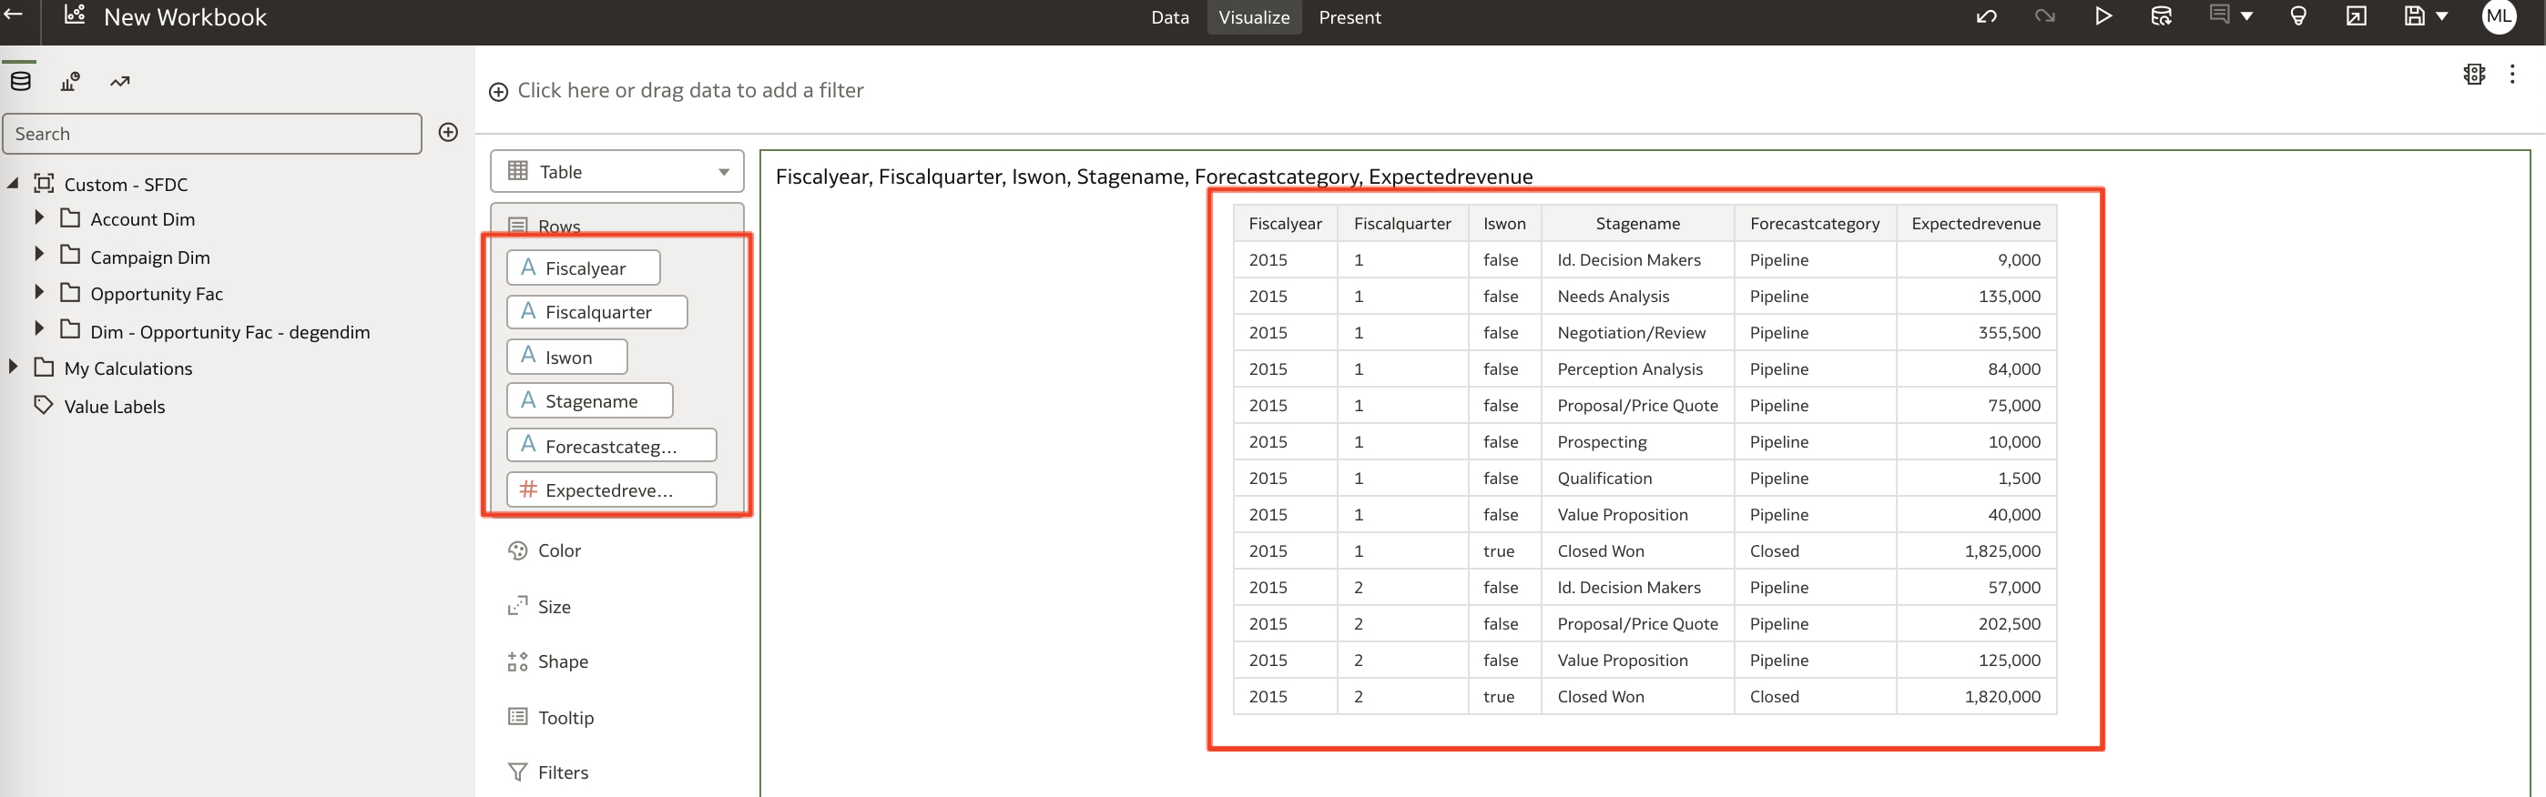Open the Visualizations panel icon

[x=70, y=81]
